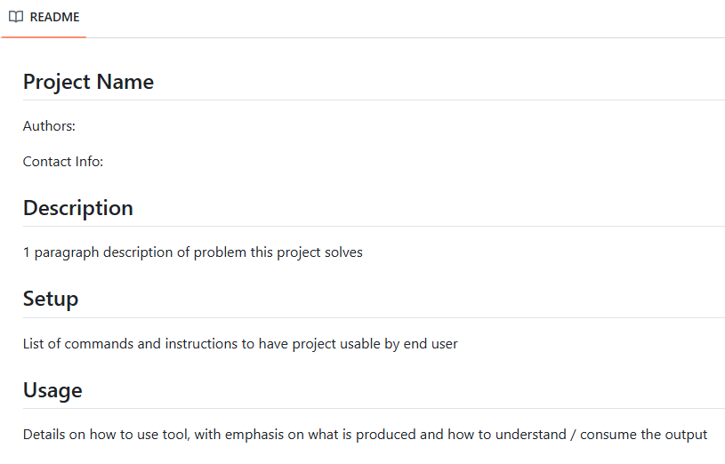725x464 pixels.
Task: Click the word 'output' ending the Usage paragraph
Action: tap(686, 435)
